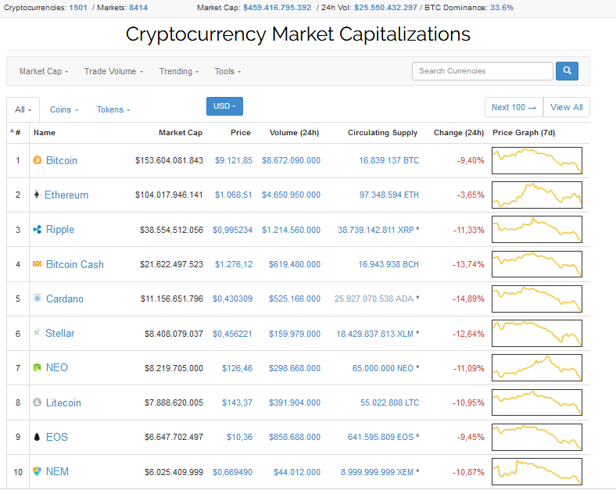Sort by Volume (24h) column header
Viewport: 616px width, 490px height.
[294, 133]
